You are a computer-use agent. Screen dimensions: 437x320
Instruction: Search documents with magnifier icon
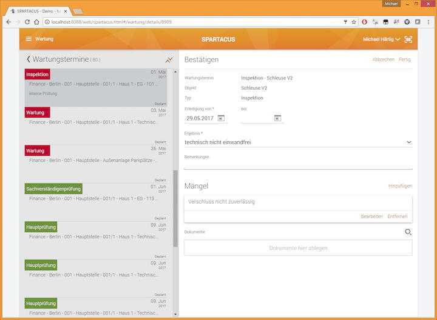point(408,232)
